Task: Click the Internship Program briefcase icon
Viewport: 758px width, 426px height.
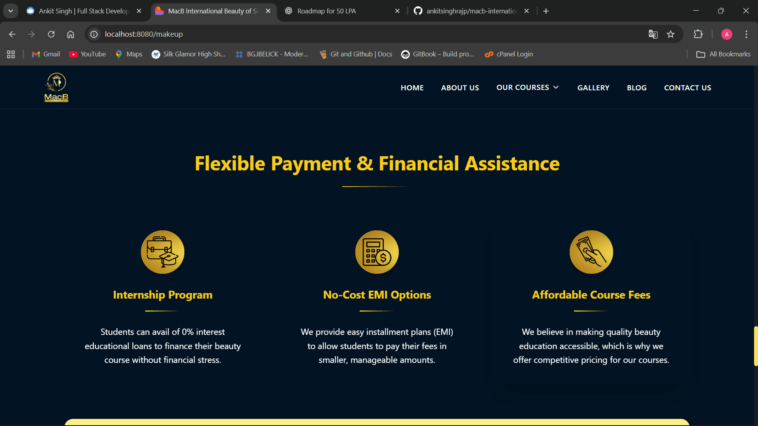Action: pyautogui.click(x=163, y=252)
